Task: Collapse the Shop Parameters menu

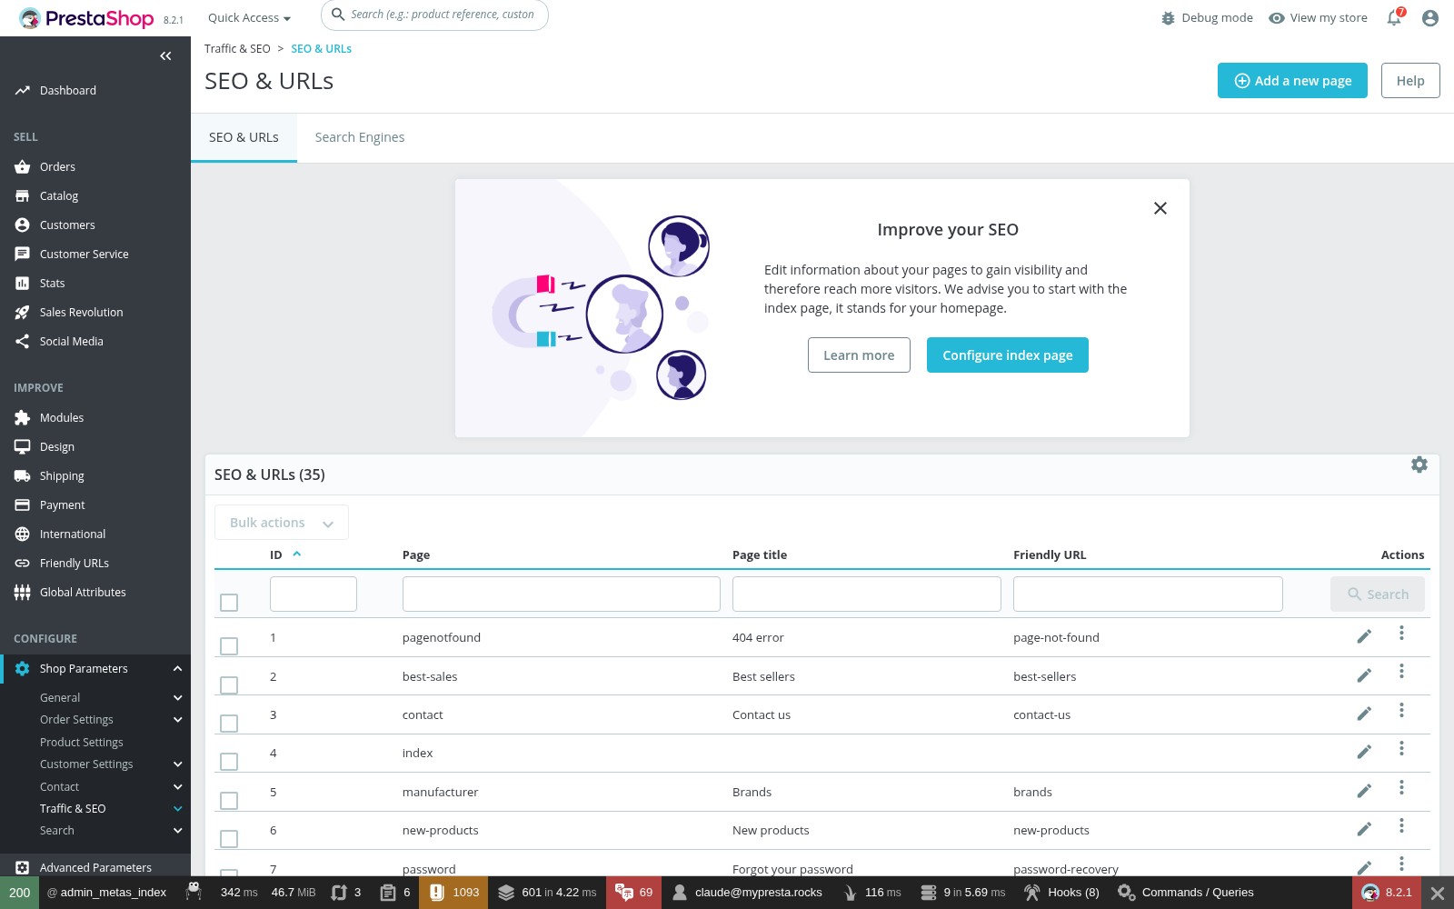Action: pos(177,669)
